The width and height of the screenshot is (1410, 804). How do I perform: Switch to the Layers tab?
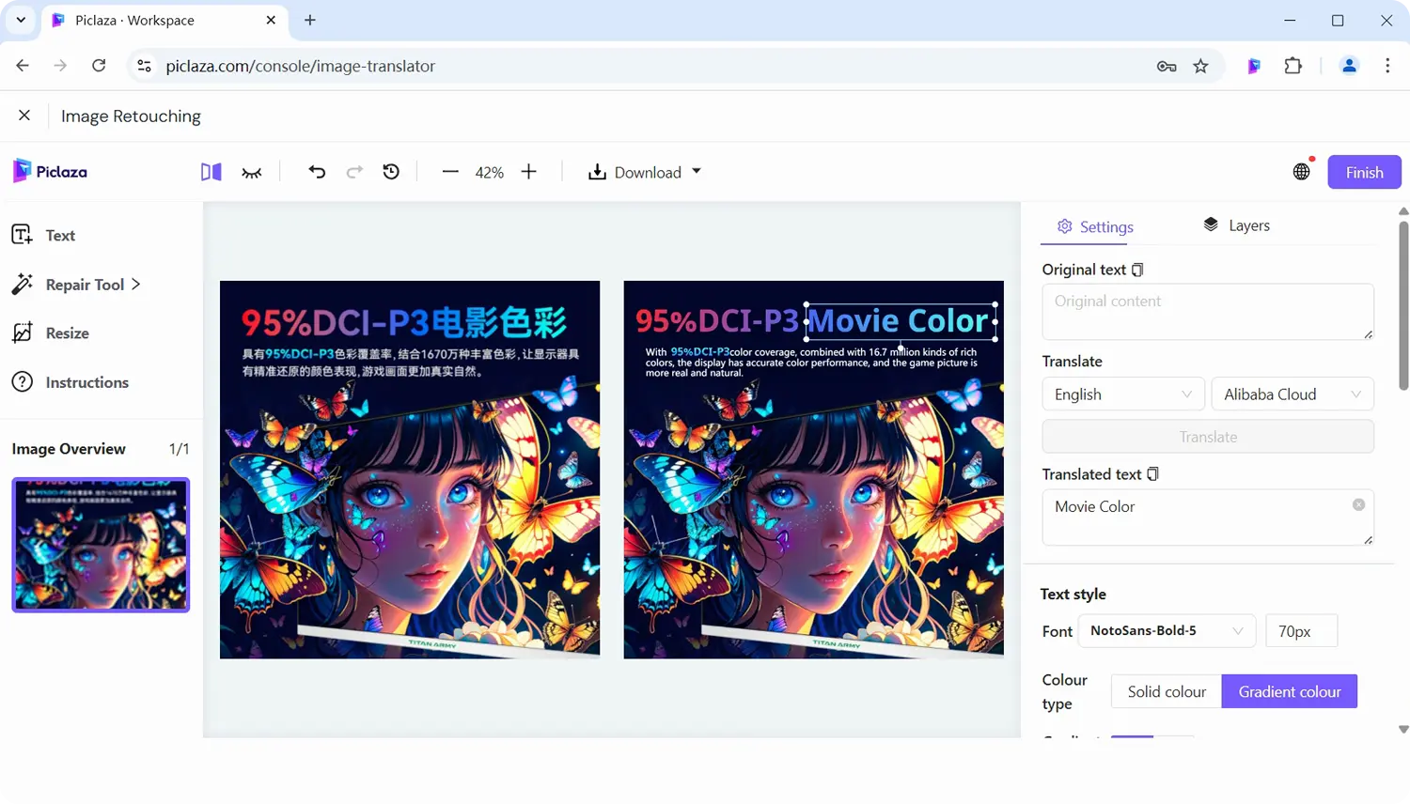1236,225
